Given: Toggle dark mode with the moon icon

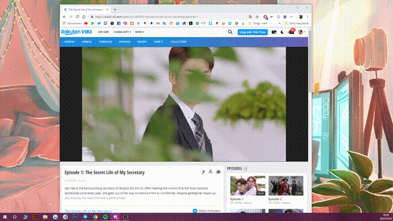Looking at the screenshot, I should [x=282, y=32].
